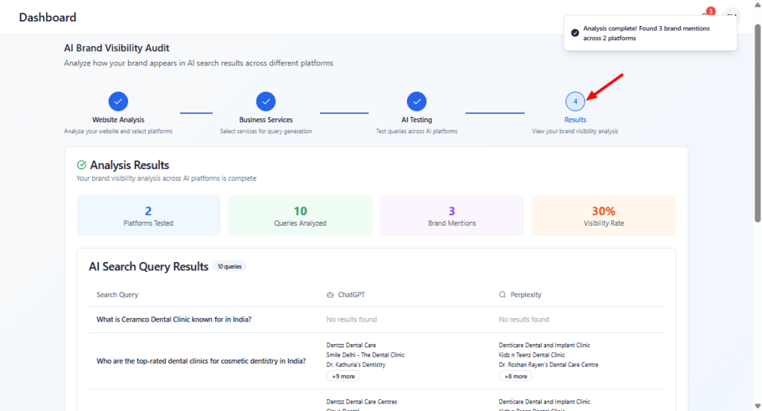762x411 pixels.
Task: Click the Brand Mentions stat card
Action: [x=452, y=215]
